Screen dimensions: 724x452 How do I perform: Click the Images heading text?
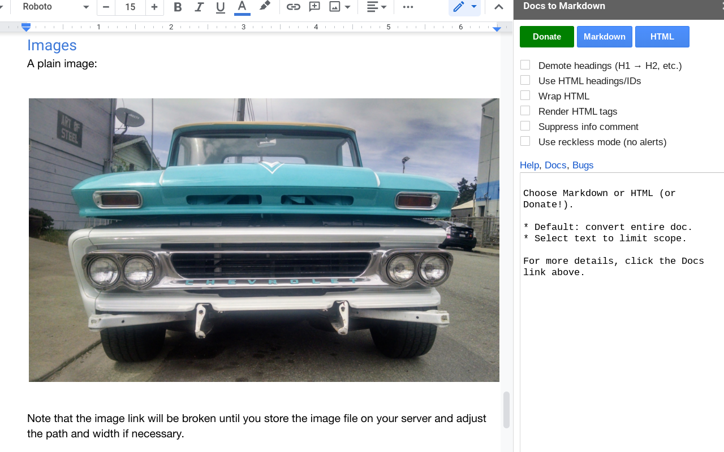[52, 45]
